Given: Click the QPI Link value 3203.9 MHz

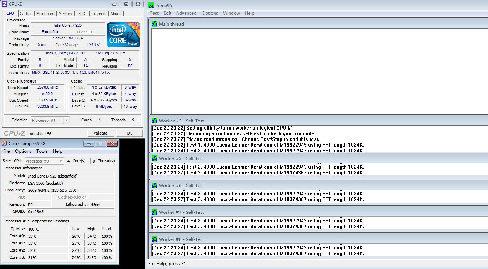Looking at the screenshot, I should (x=48, y=106).
